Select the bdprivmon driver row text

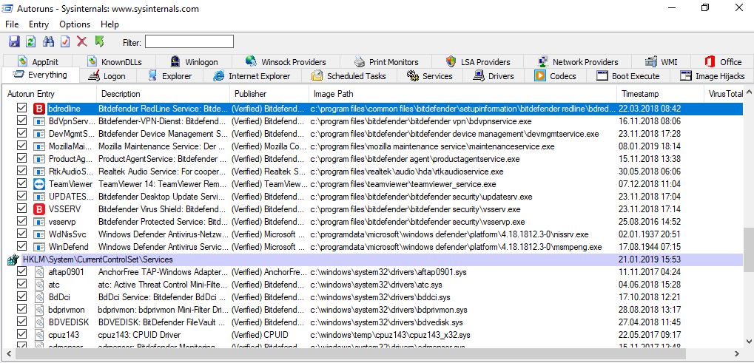[67, 310]
